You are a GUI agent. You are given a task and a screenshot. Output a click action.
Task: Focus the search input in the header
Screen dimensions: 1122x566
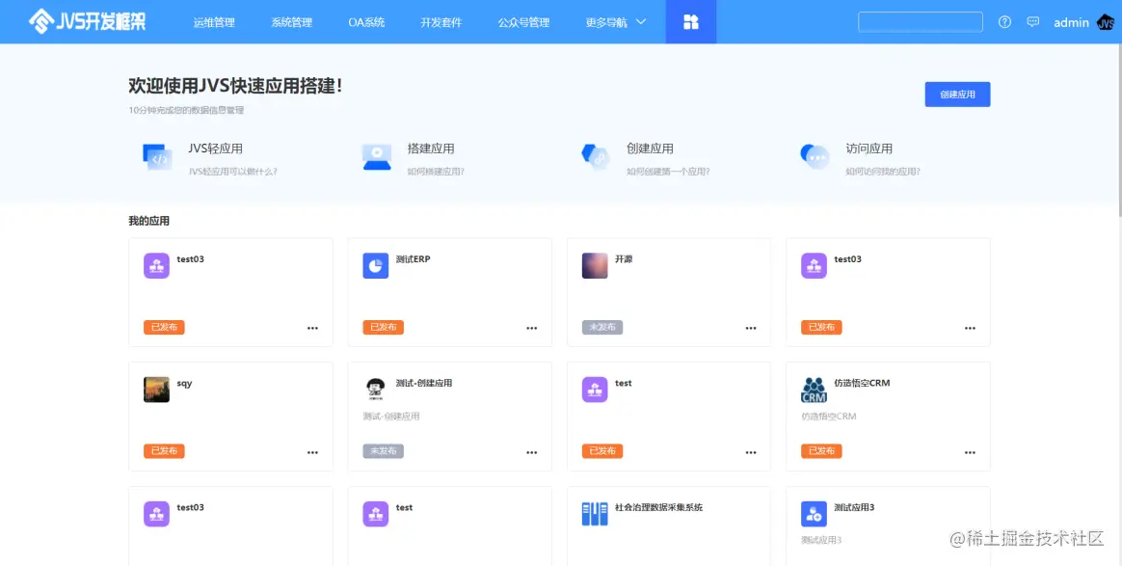(x=921, y=22)
